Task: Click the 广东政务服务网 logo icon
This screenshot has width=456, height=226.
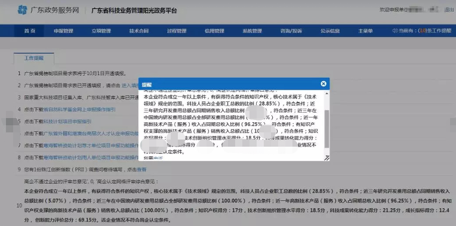Action: [x=23, y=10]
